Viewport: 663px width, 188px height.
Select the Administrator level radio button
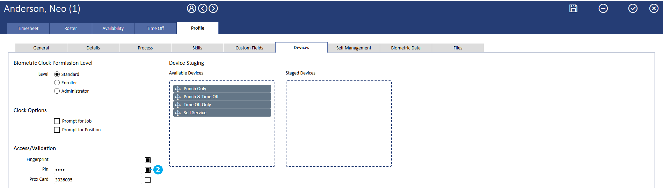pos(57,91)
